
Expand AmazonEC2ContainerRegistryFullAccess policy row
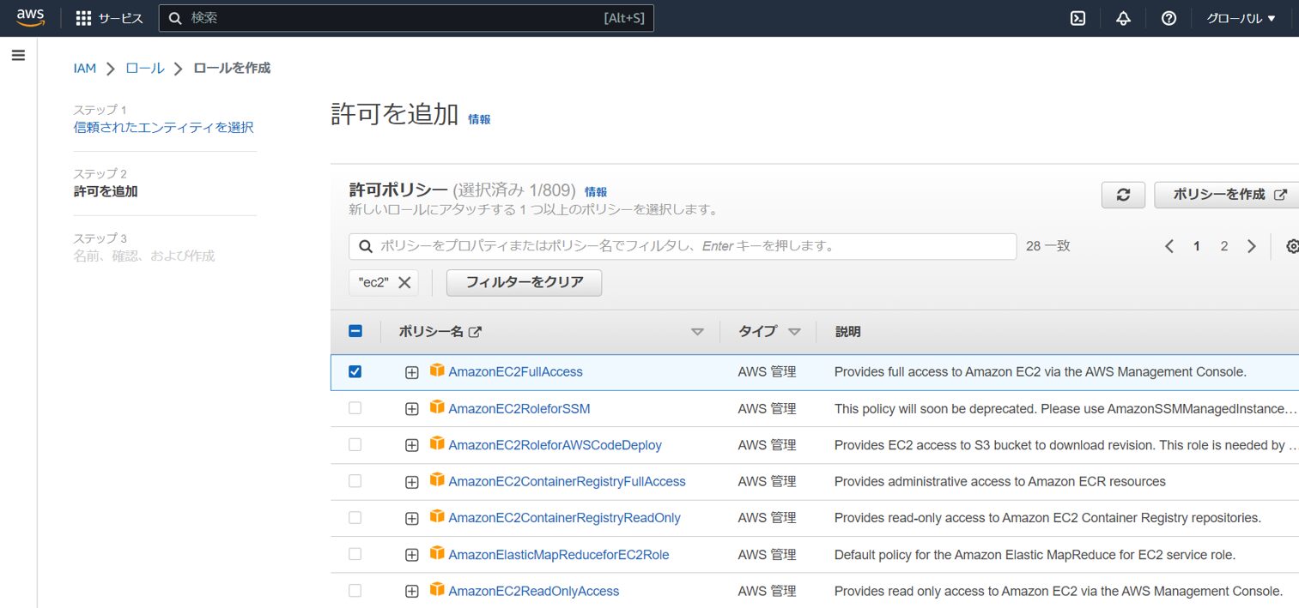click(412, 482)
